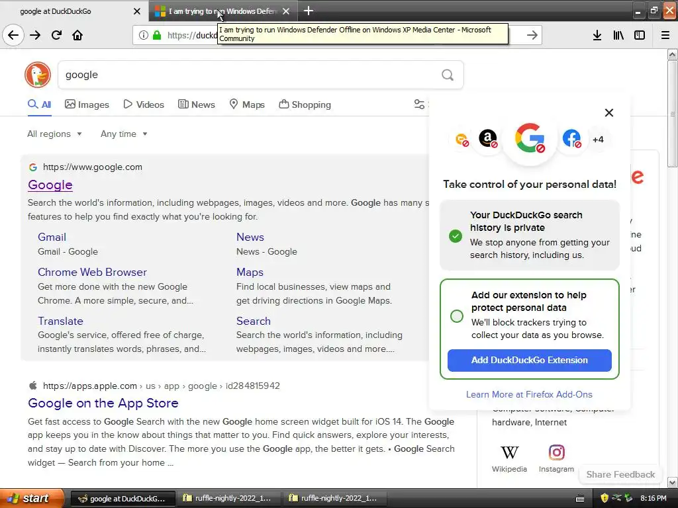This screenshot has height=508, width=678.
Task: Select the Shopping results tab
Action: (305, 105)
